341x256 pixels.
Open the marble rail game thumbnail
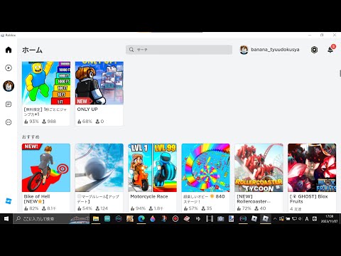click(x=99, y=168)
